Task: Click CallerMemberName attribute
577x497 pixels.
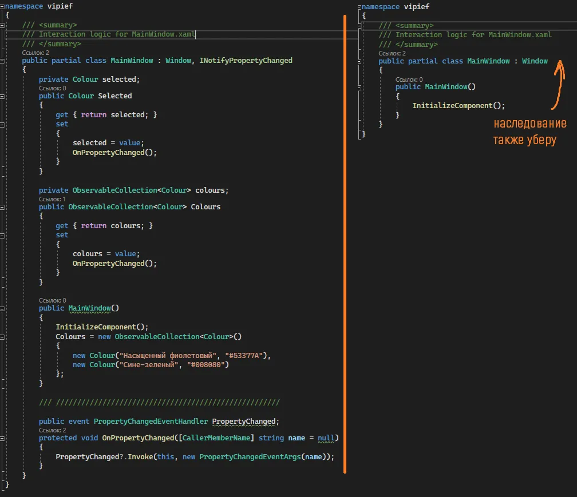Action: pos(216,438)
